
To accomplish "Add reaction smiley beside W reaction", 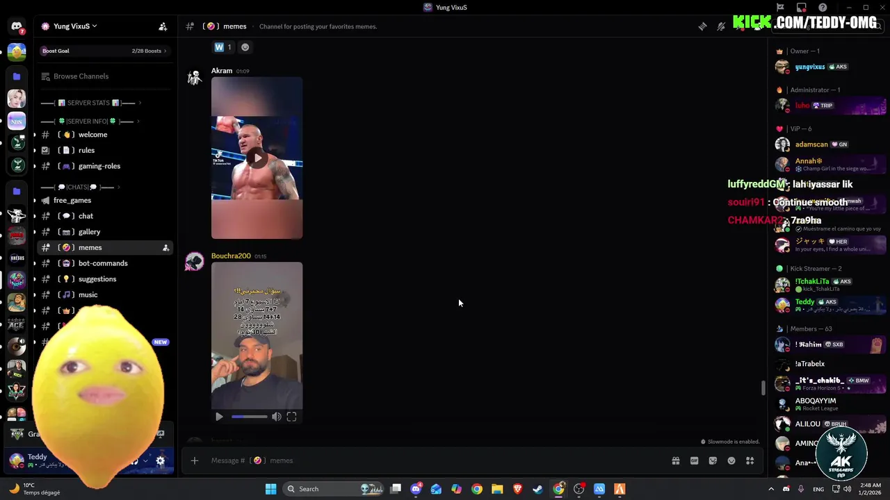I will [245, 47].
